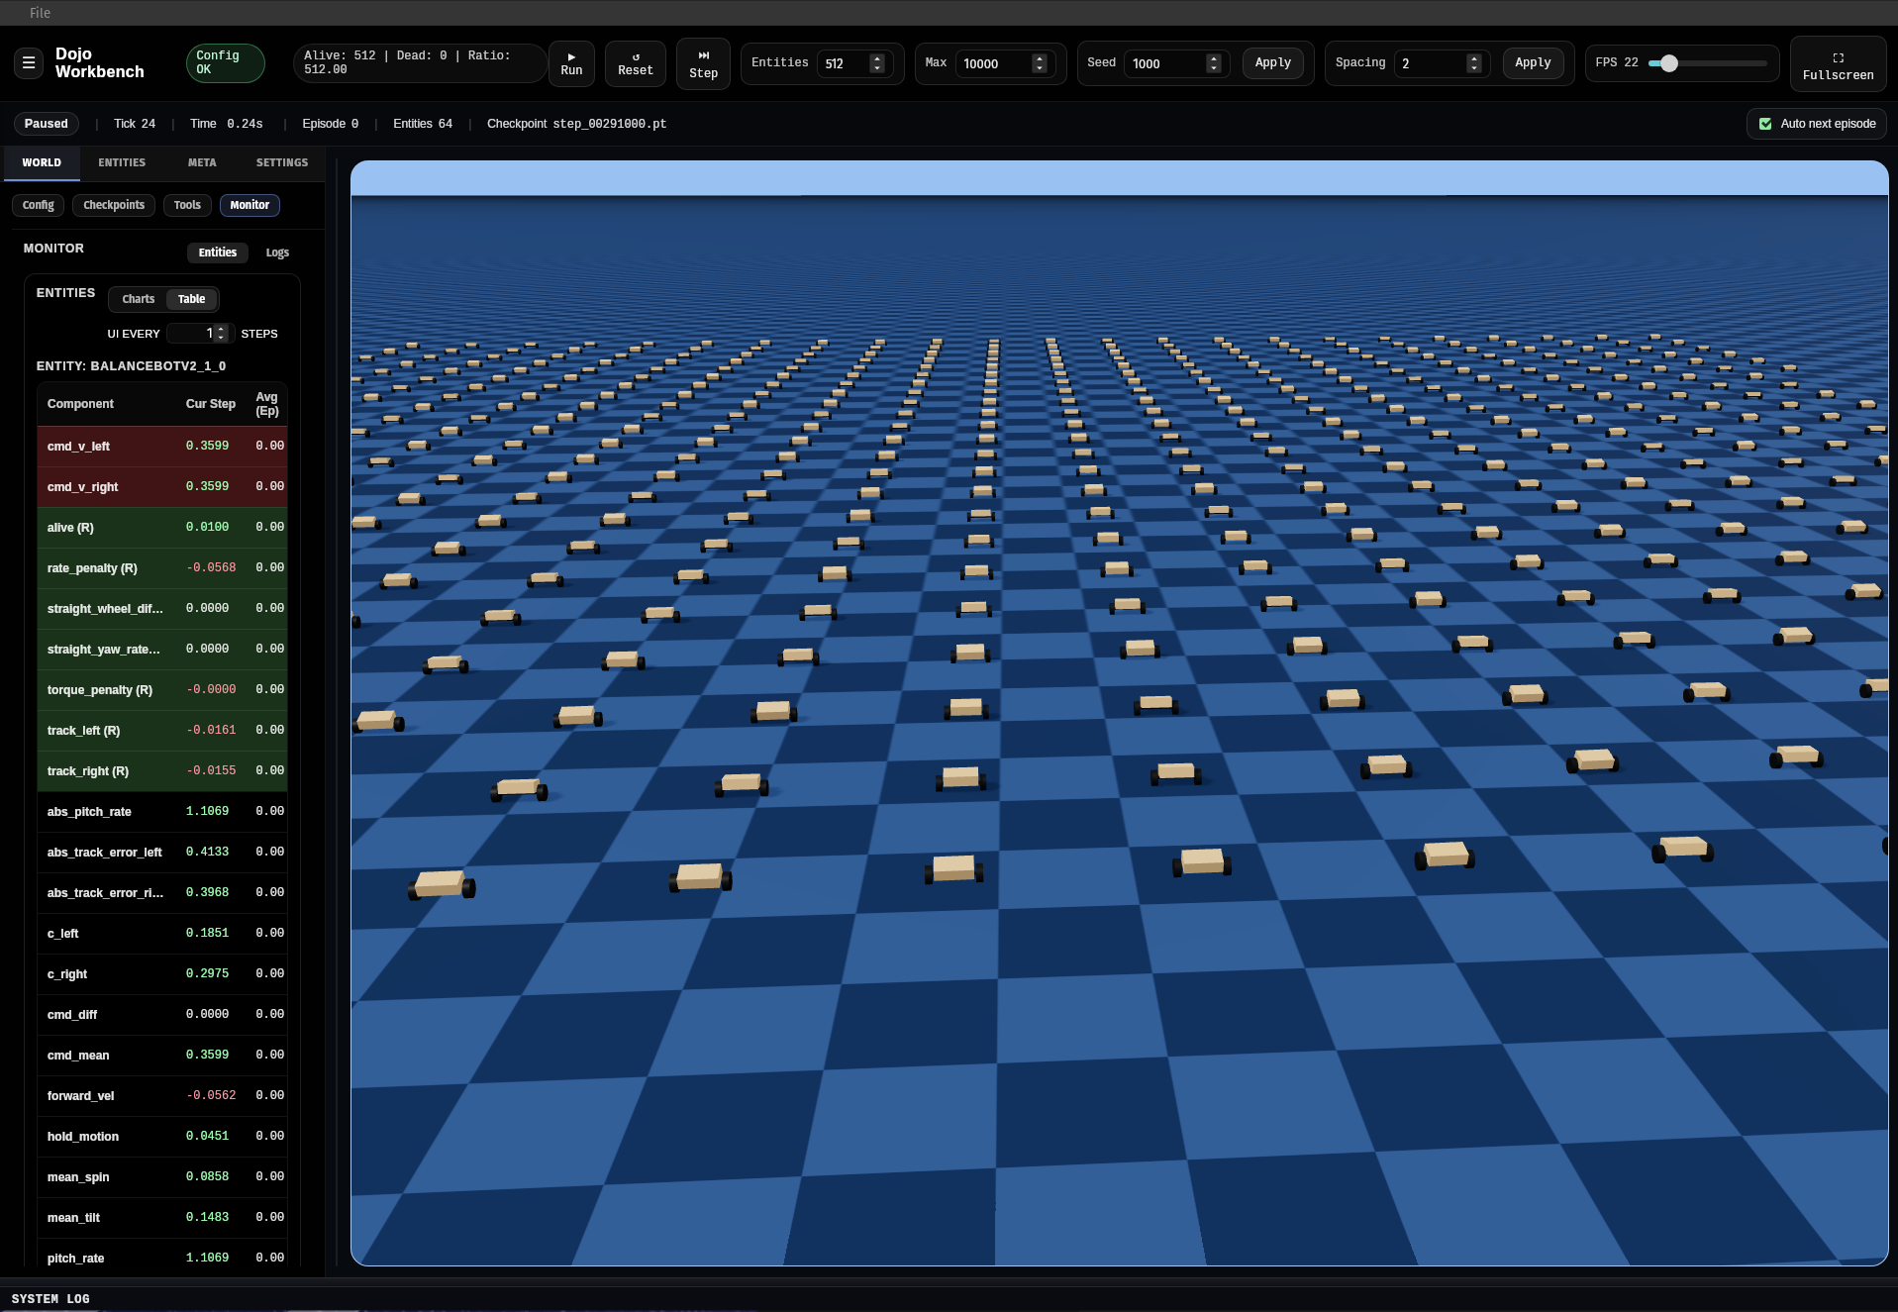Open the hamburger menu beside Dojo Workbench
Viewport: 1898px width, 1312px height.
29,63
